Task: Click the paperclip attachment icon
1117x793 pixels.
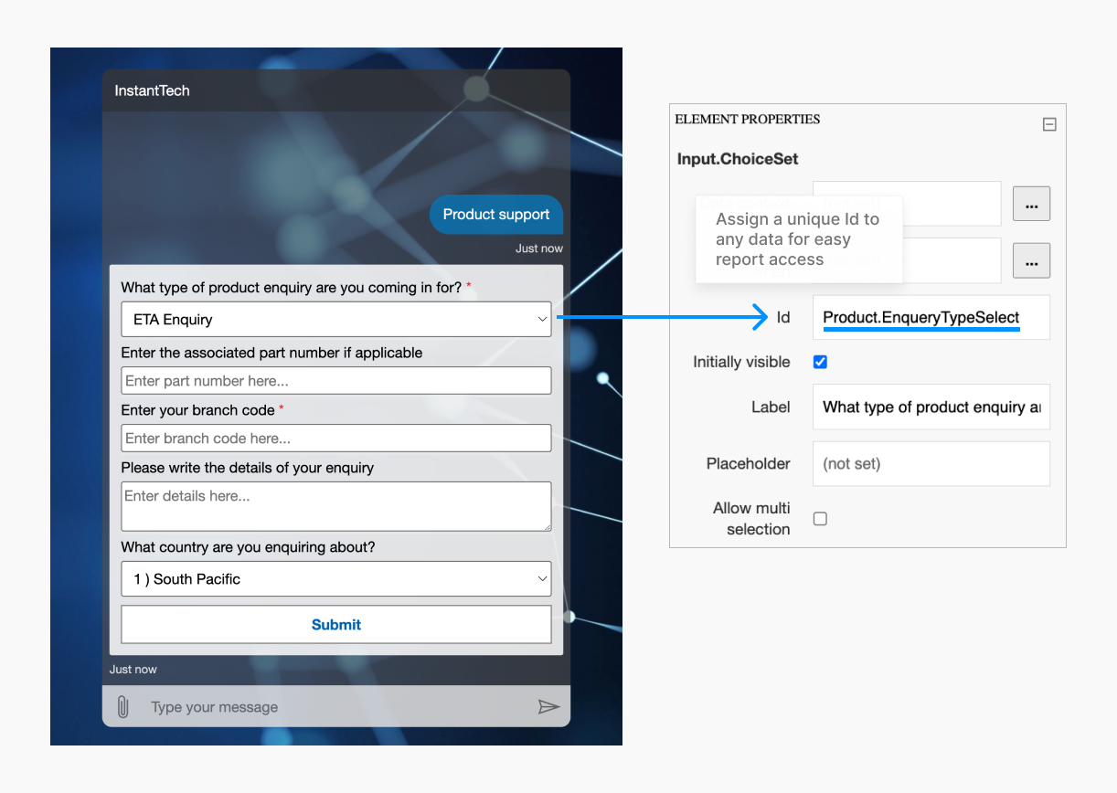Action: click(122, 707)
